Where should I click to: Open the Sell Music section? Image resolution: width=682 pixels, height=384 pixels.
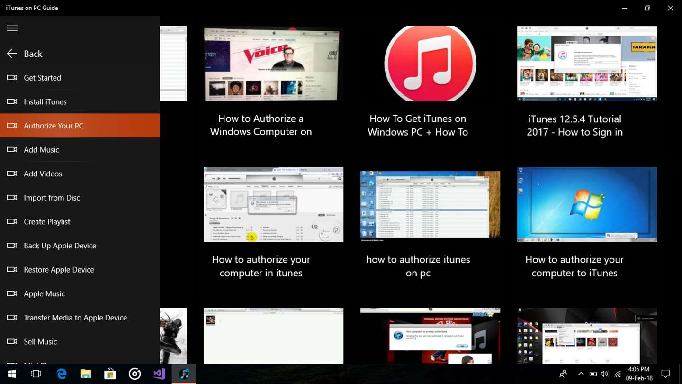[80, 341]
